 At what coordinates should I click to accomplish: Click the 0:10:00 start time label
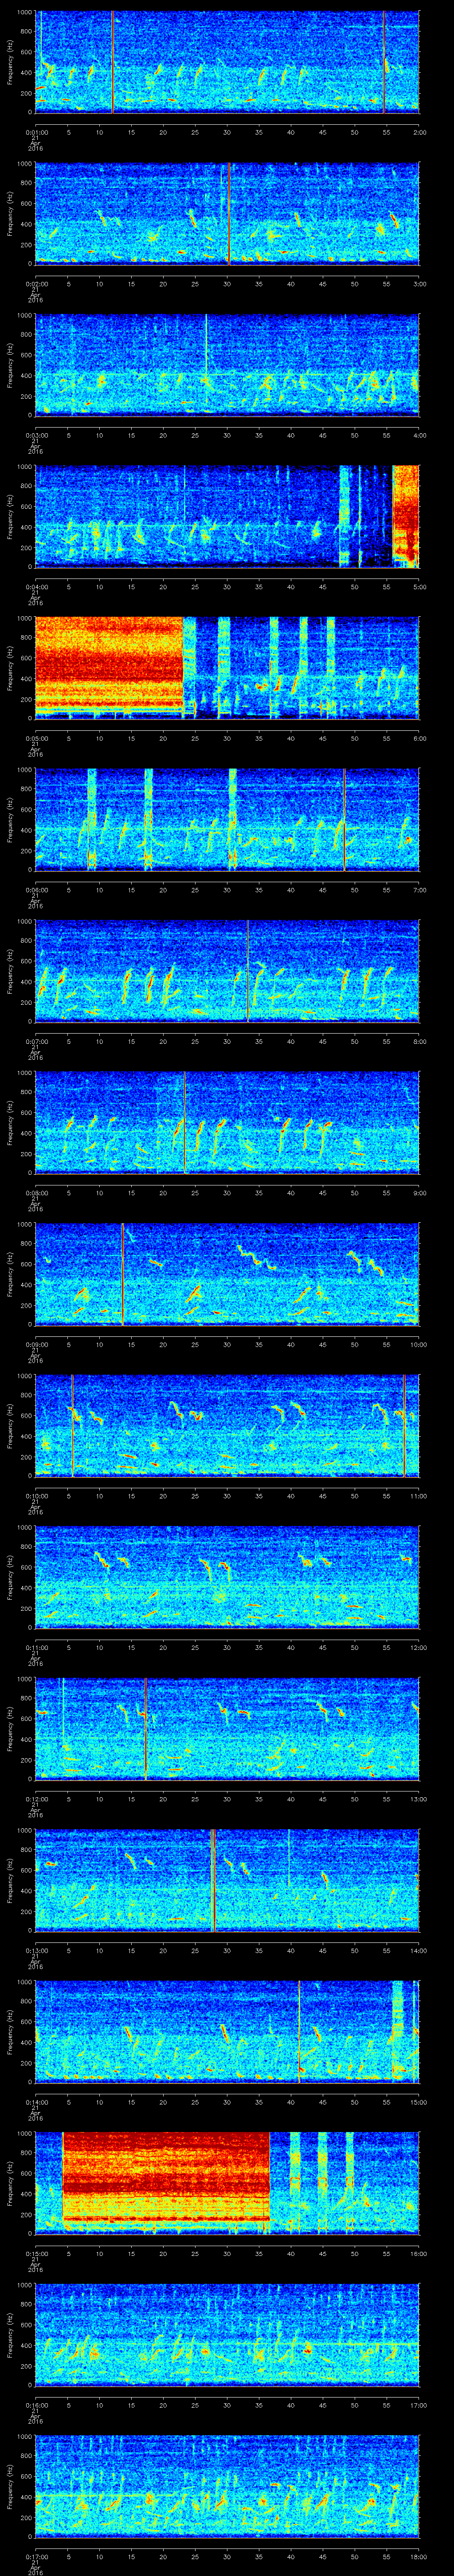tap(37, 1495)
